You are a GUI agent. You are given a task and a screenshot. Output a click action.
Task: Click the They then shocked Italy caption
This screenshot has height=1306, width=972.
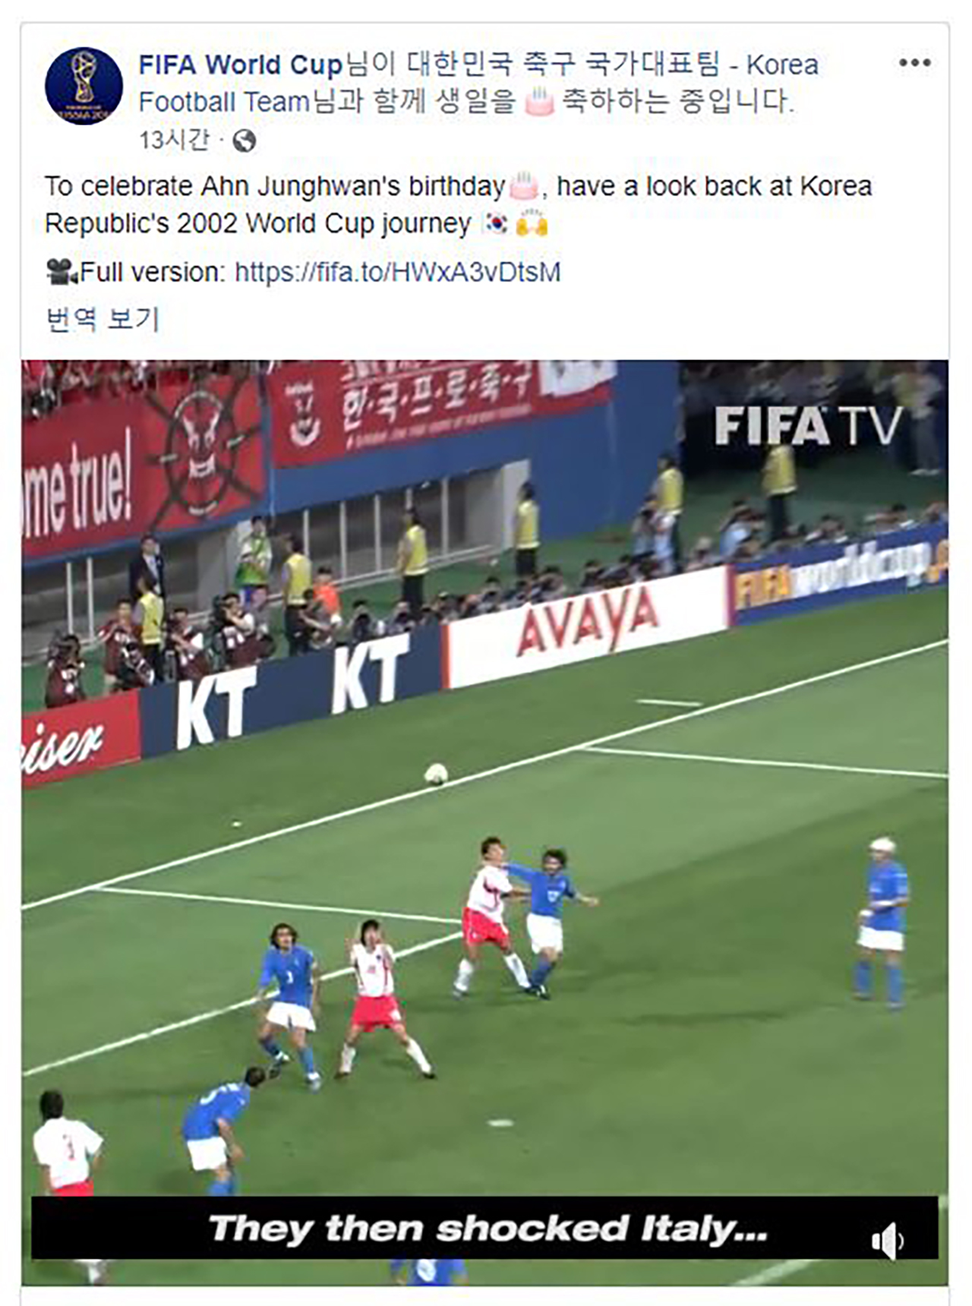[488, 1229]
